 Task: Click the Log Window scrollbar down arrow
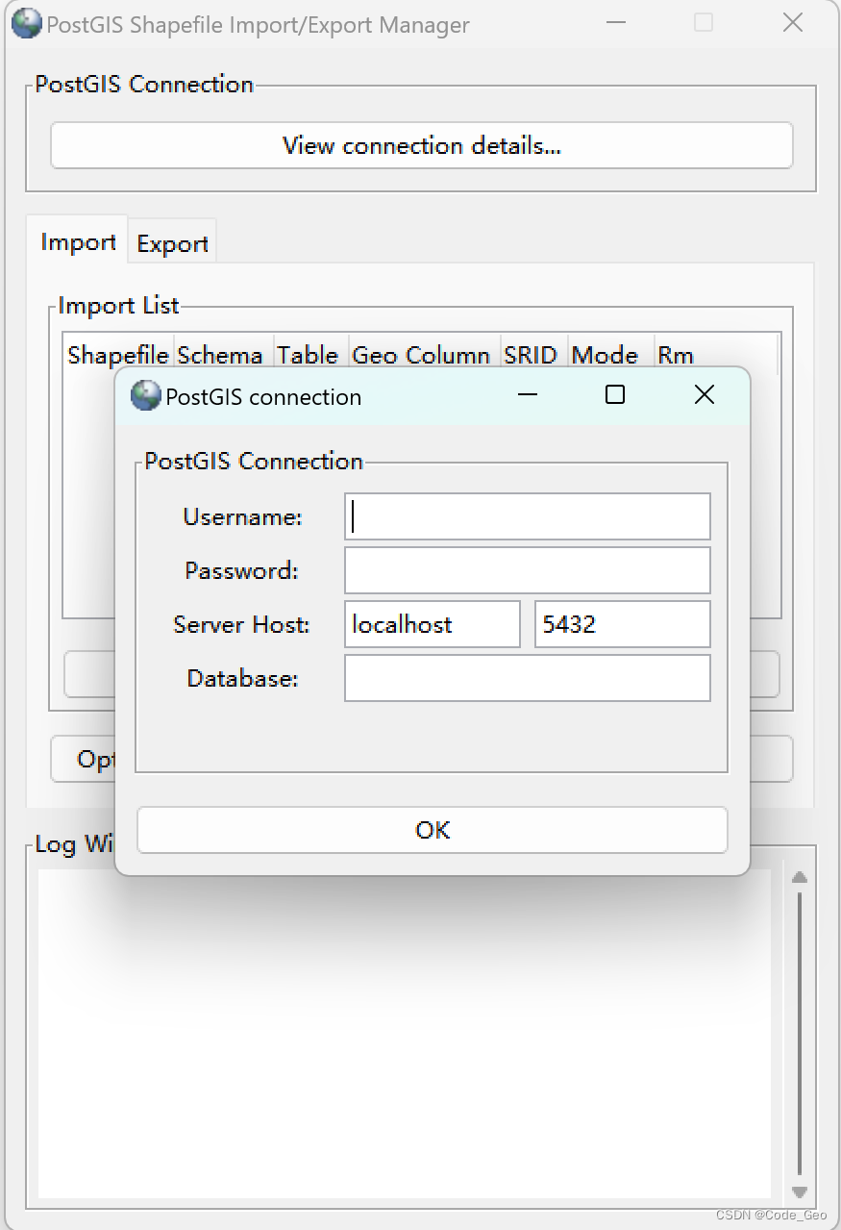tap(799, 1192)
